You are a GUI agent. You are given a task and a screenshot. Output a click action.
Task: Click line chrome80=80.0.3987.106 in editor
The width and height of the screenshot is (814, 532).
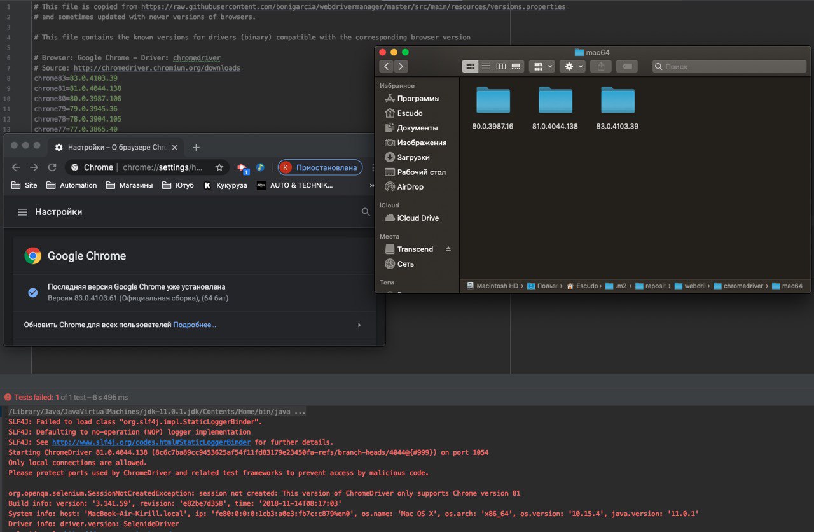[x=78, y=99]
